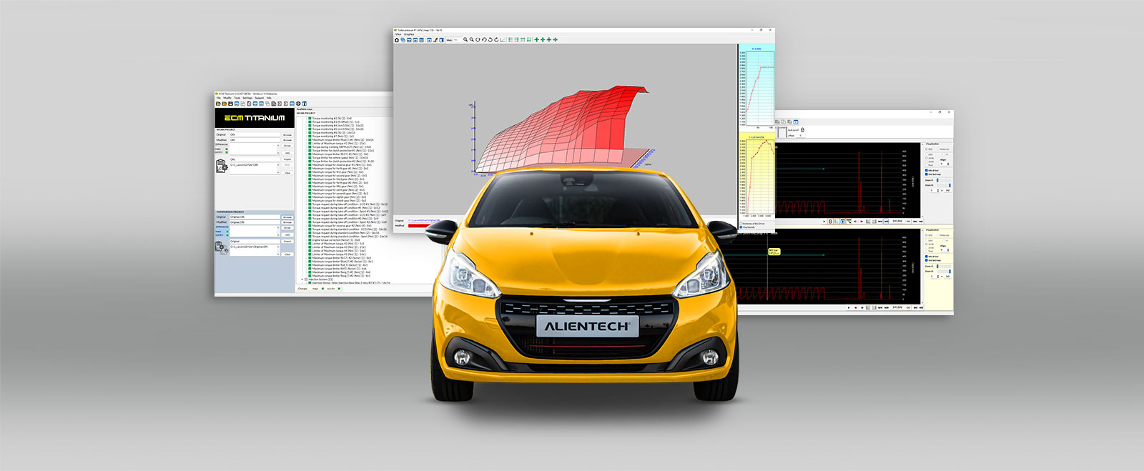Screen dimensions: 1144x471
Task: Click the line chart icon in the 3D map toolbar
Action: 503,40
